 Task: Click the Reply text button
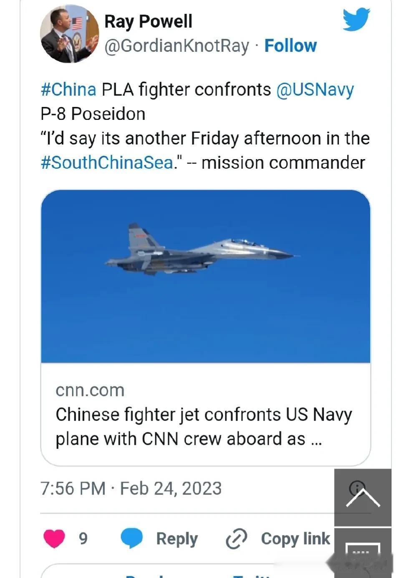tap(177, 539)
